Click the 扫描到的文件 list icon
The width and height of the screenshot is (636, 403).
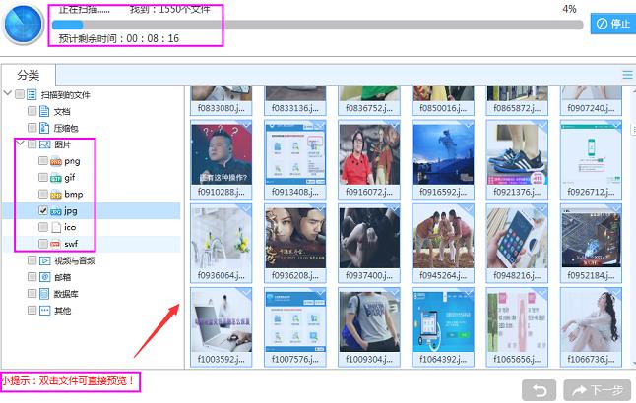click(x=32, y=94)
